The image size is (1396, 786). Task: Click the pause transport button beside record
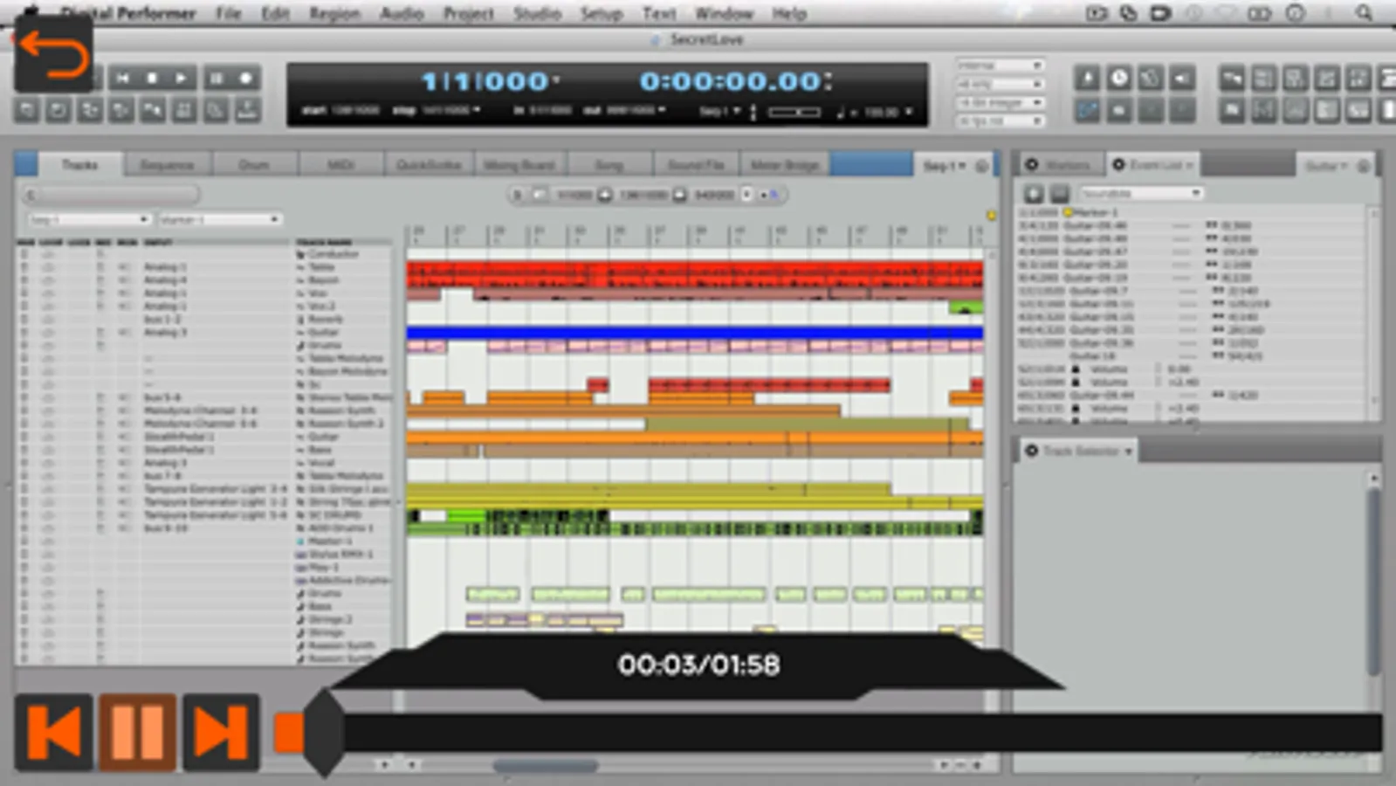[217, 79]
